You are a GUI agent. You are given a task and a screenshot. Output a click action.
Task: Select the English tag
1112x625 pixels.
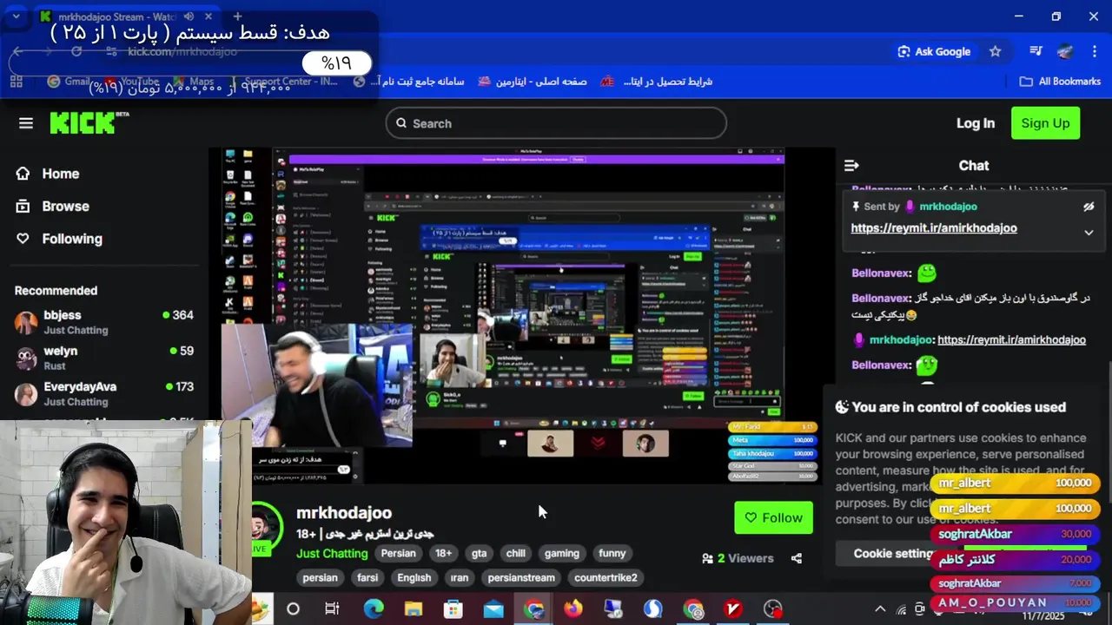coord(414,577)
